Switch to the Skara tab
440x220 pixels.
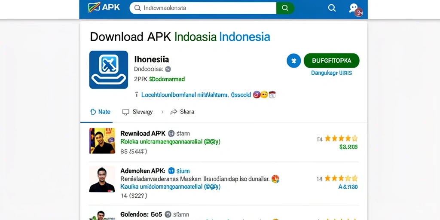pos(182,112)
